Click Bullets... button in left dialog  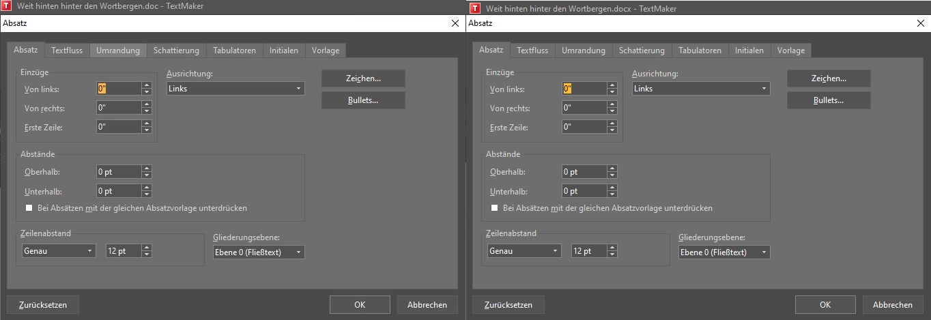pos(363,100)
